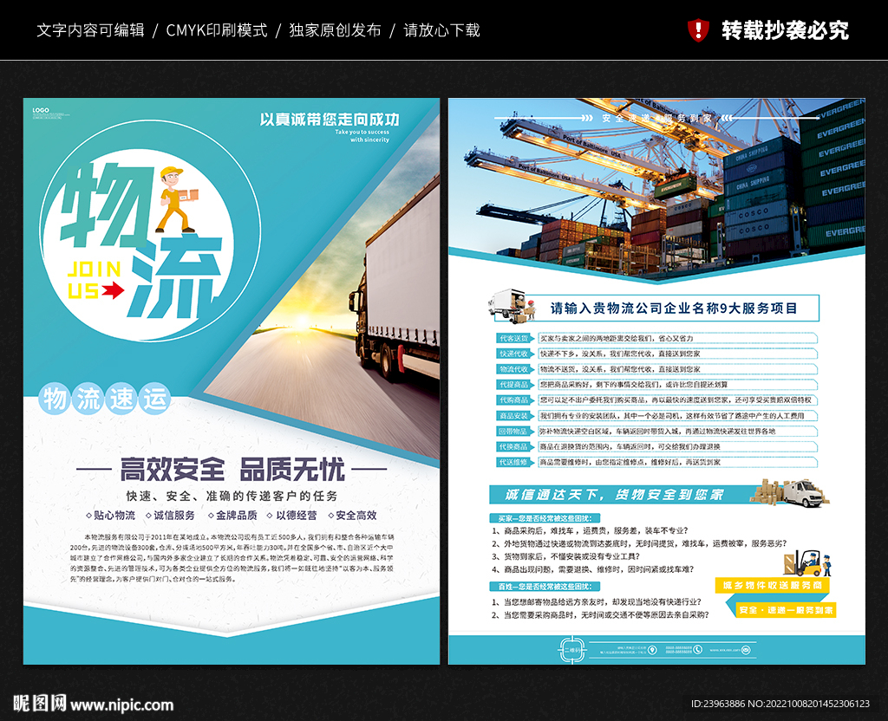888x721 pixels.
Task: Click the 快递代收 service tag
Action: click(x=513, y=354)
